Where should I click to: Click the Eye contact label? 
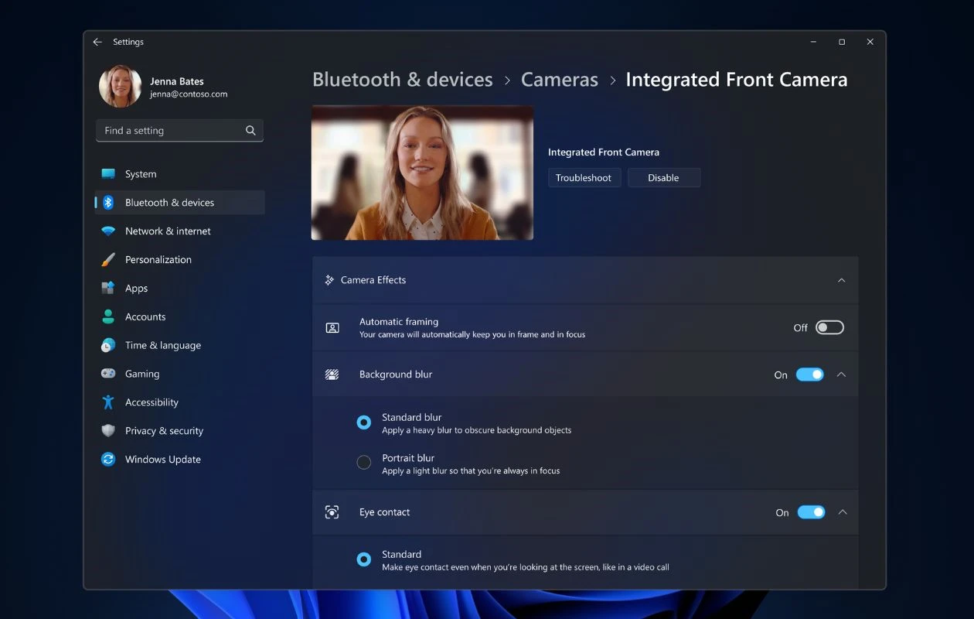[384, 512]
